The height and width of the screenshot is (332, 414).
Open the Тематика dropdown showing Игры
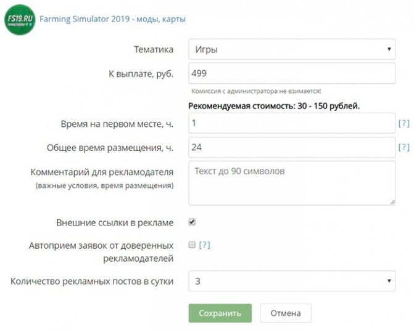click(x=291, y=49)
